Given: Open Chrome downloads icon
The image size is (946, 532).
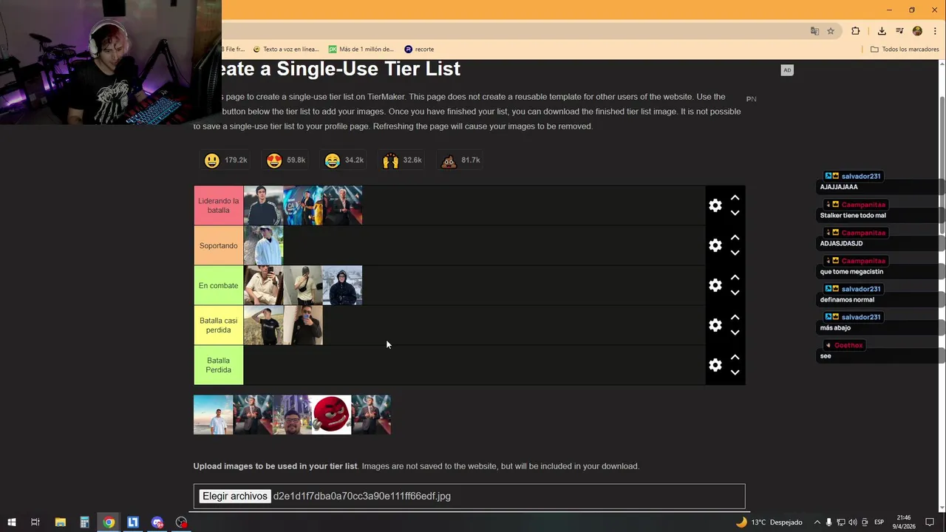Looking at the screenshot, I should tap(882, 31).
